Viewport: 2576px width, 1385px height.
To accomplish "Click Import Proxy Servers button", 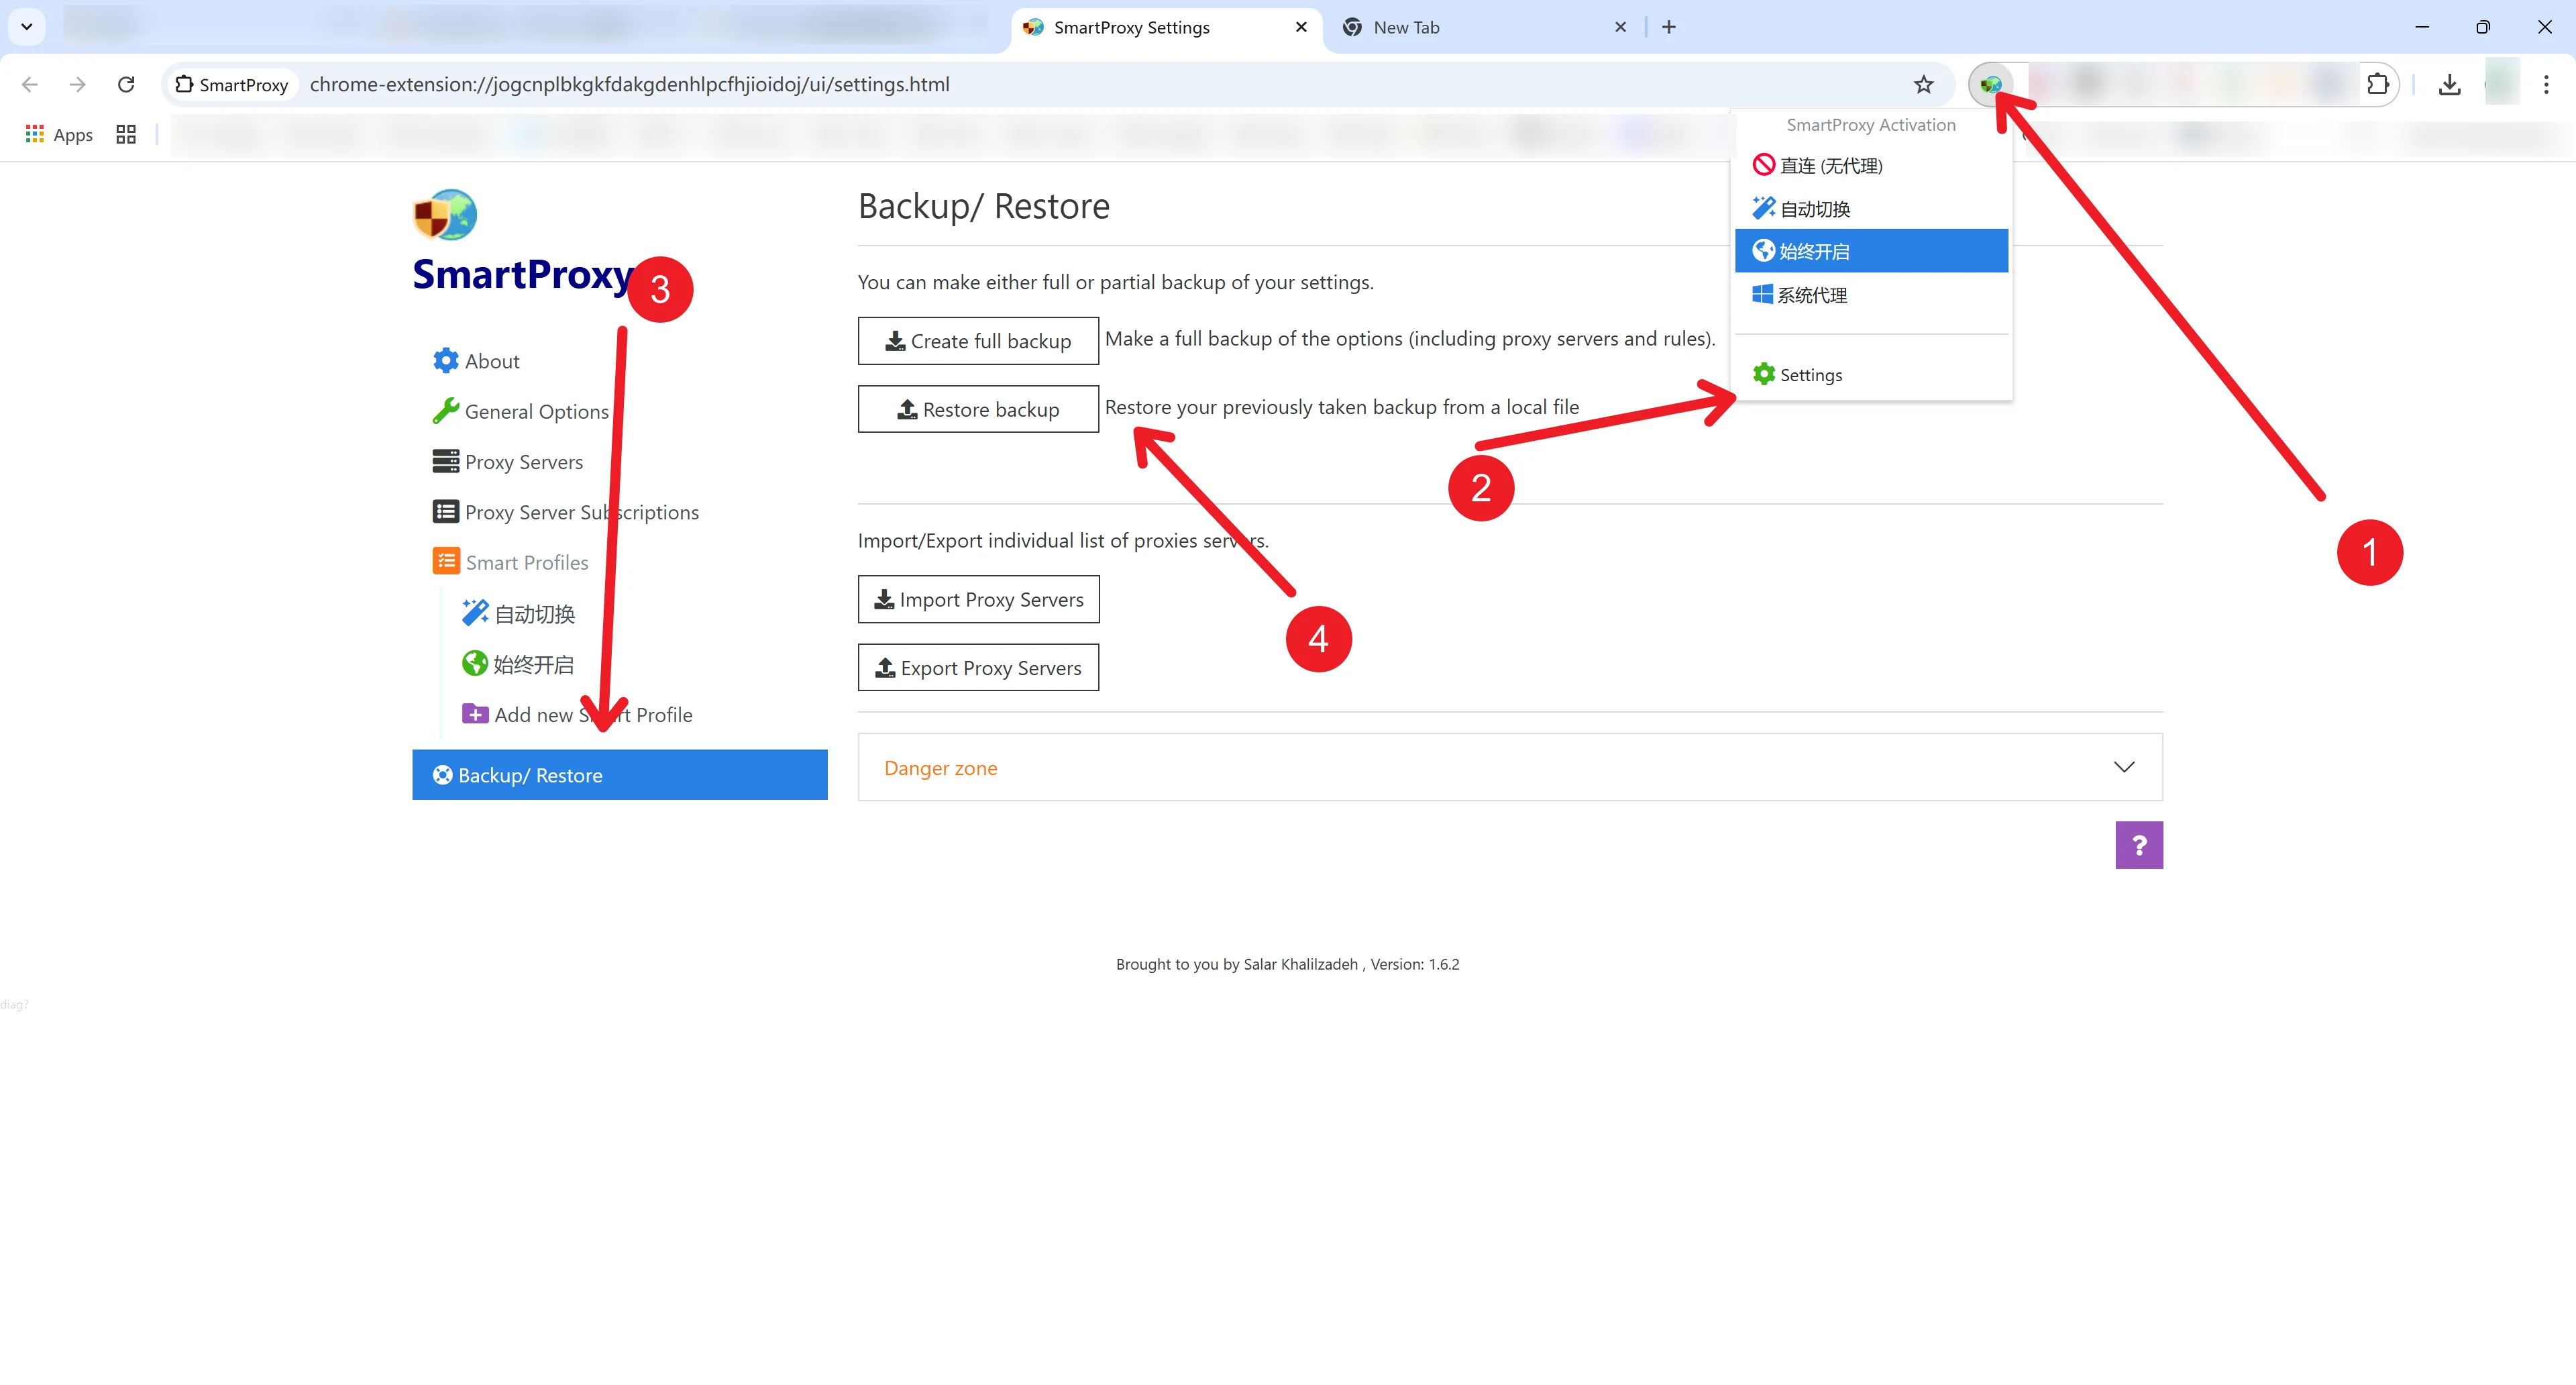I will tap(978, 599).
